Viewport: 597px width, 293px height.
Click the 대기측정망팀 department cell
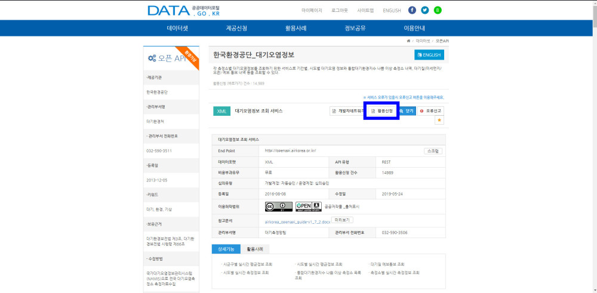click(275, 233)
